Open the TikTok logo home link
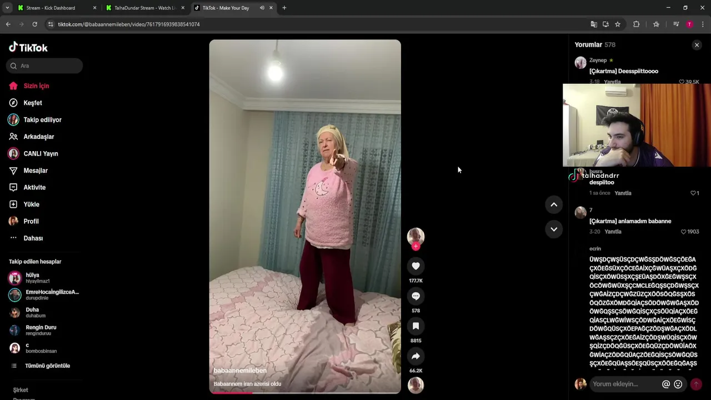 pyautogui.click(x=28, y=47)
